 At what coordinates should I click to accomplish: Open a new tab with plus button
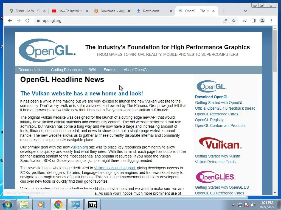click(x=224, y=11)
